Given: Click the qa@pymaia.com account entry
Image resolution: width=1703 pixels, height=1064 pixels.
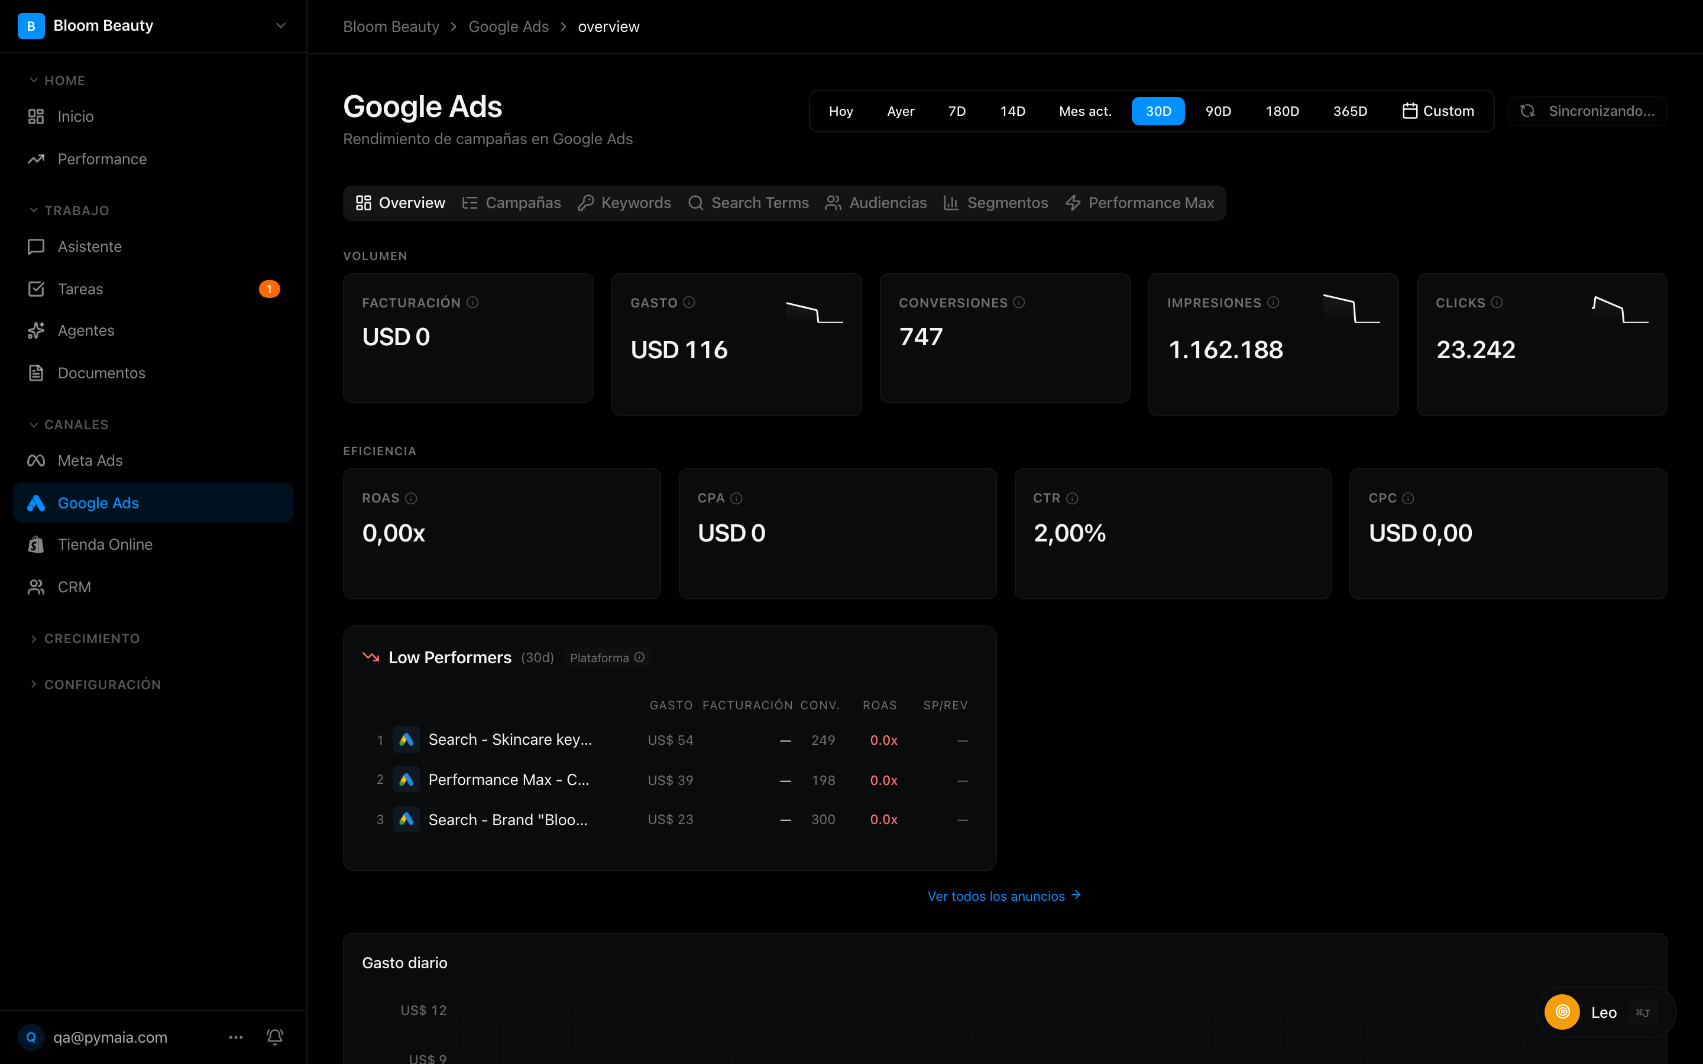Looking at the screenshot, I should pos(93,1037).
